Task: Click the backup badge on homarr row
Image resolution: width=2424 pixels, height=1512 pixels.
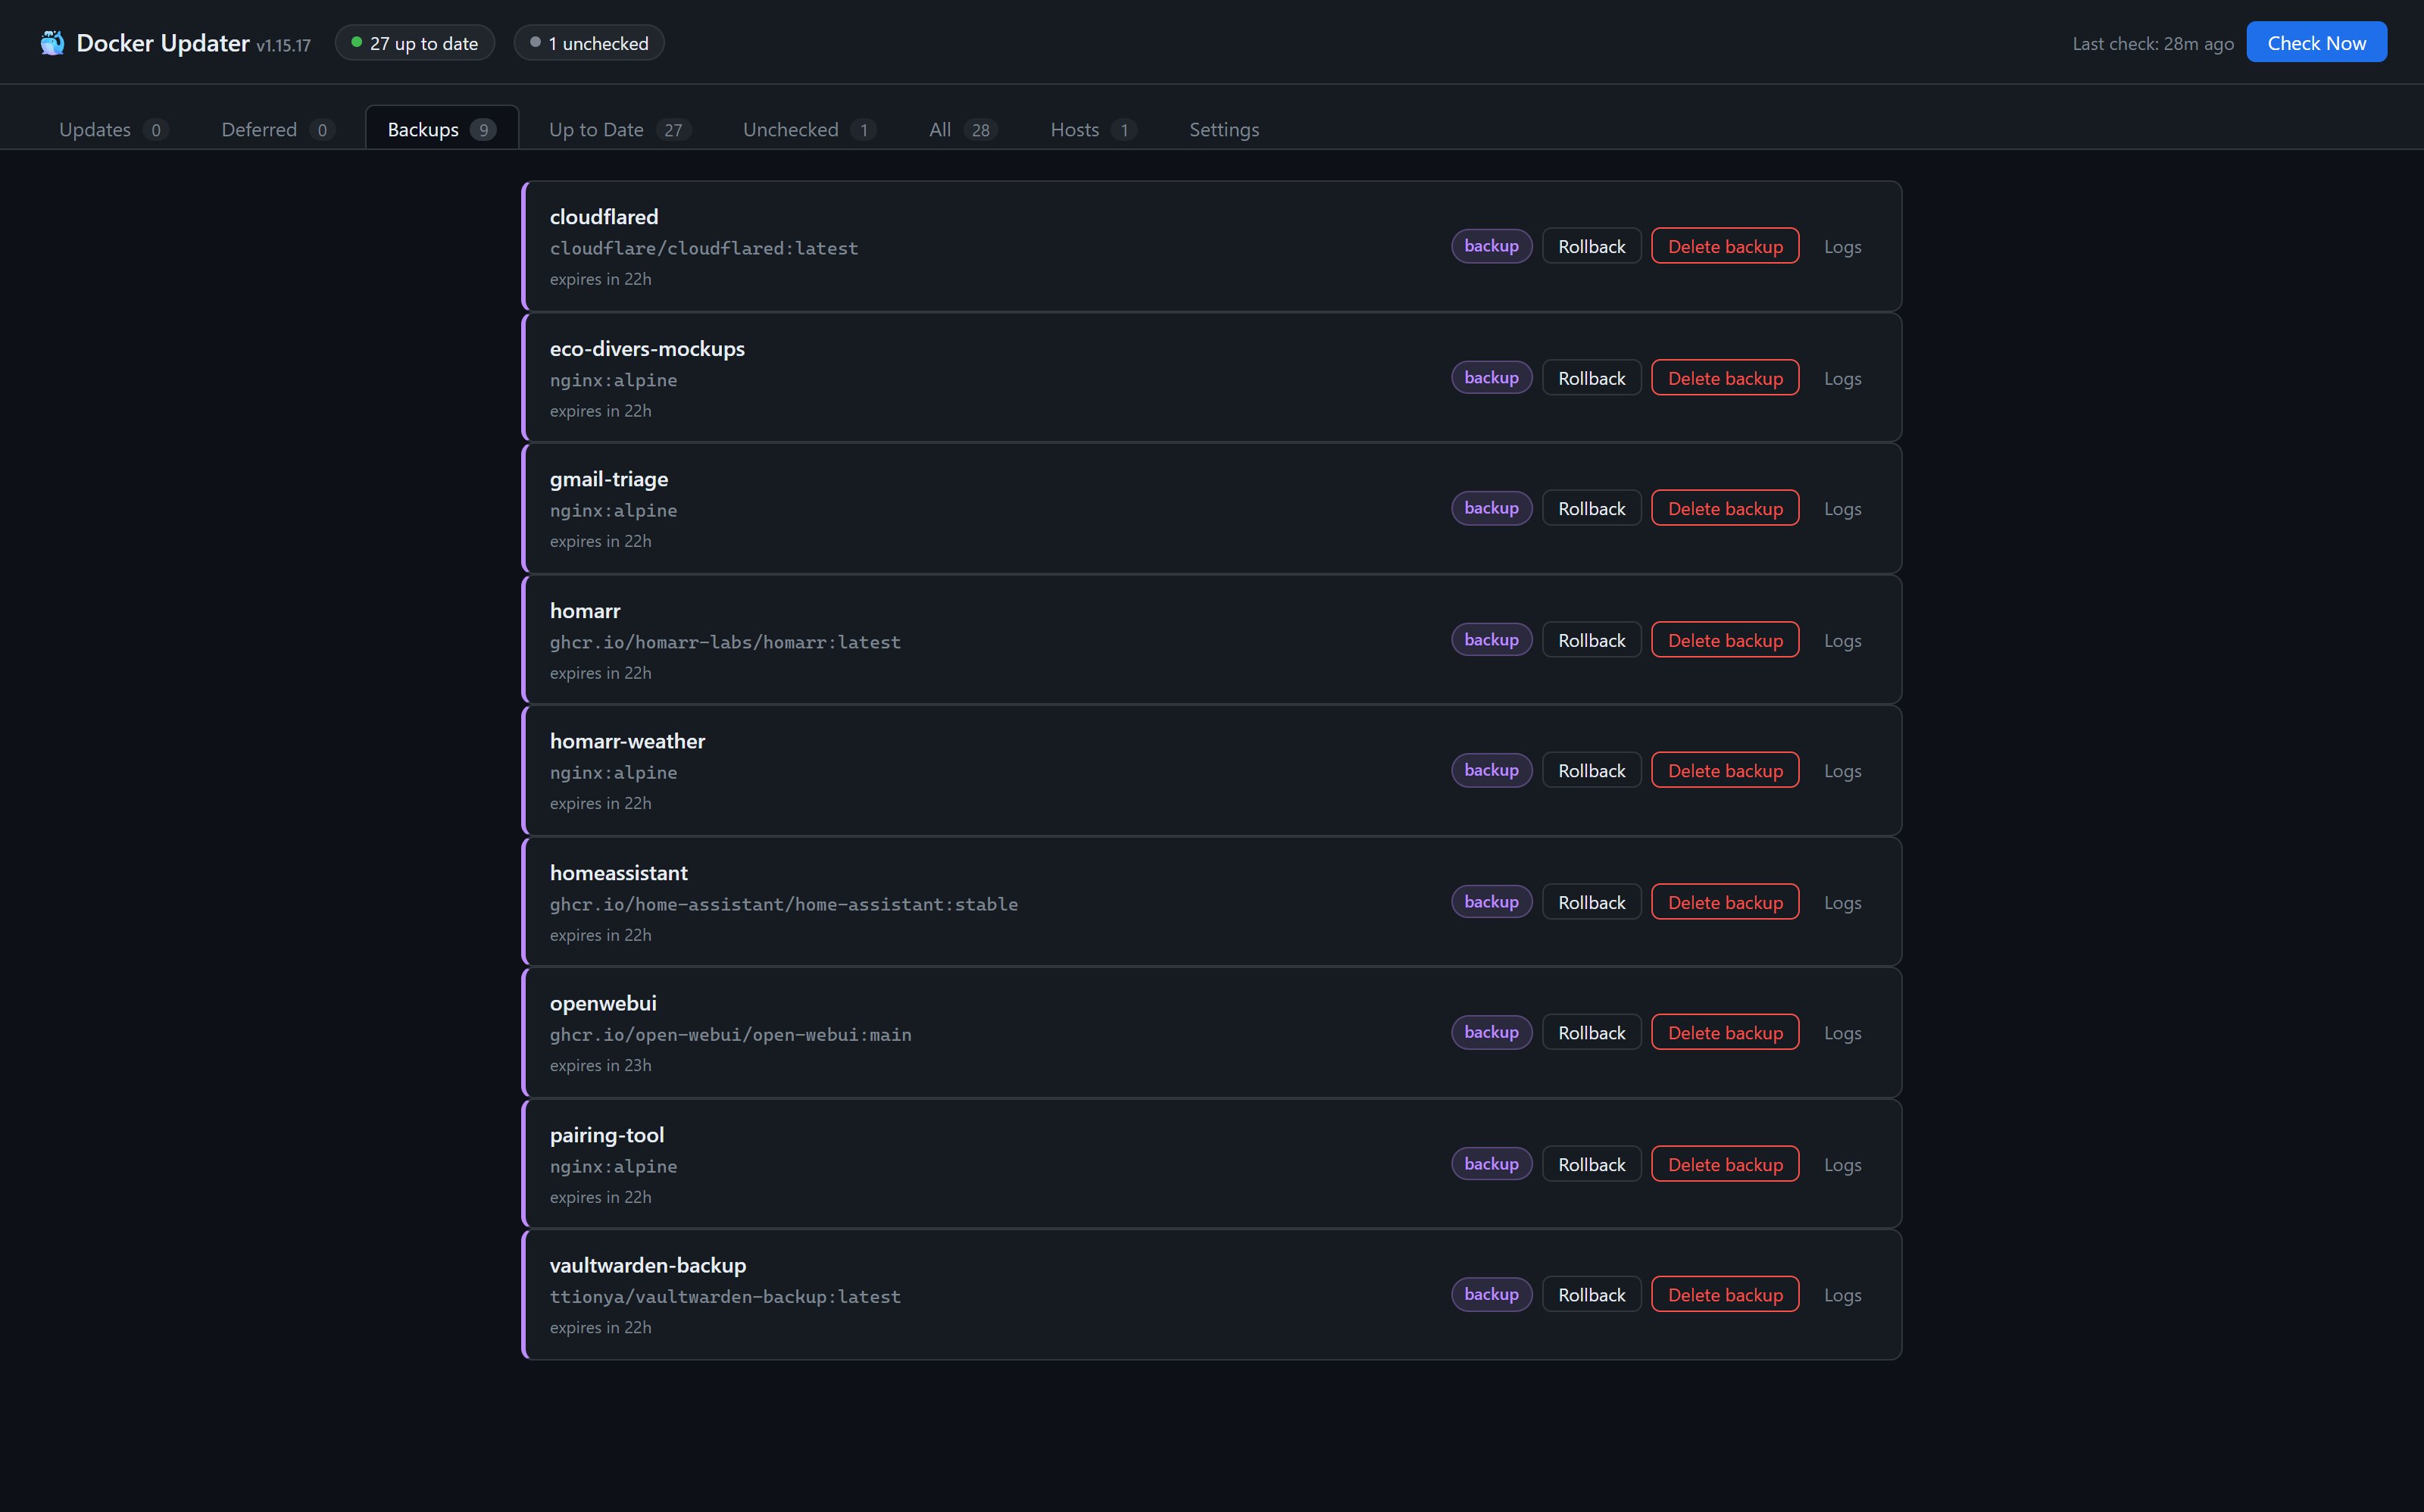Action: [x=1491, y=640]
